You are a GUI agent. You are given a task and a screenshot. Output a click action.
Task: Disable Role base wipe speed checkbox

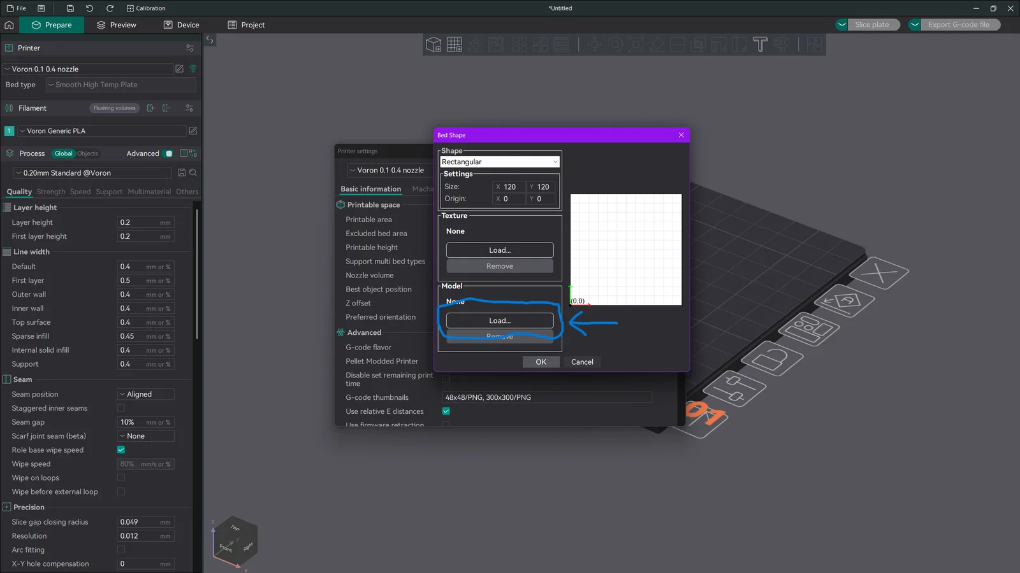(121, 450)
